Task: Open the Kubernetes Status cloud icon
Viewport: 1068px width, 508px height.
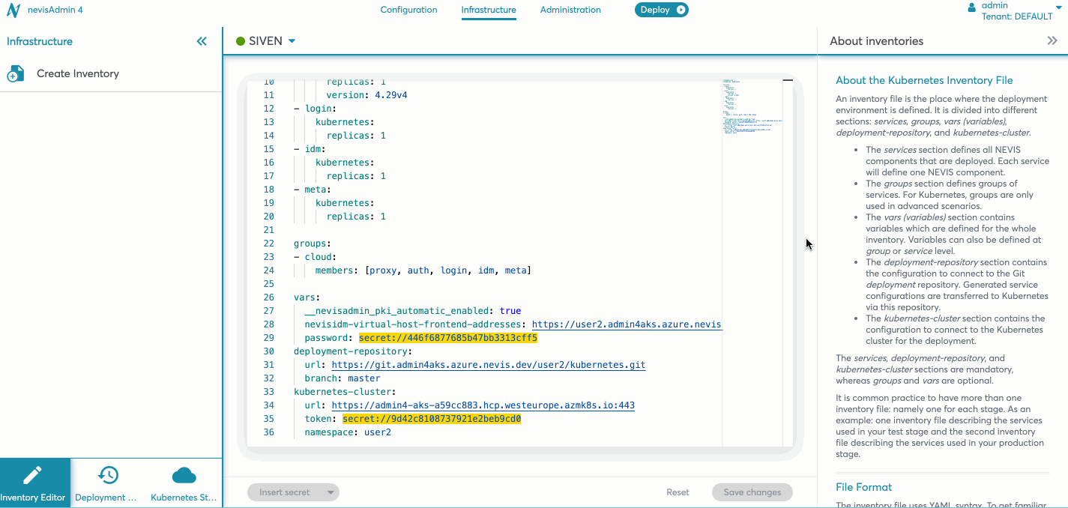Action: (184, 475)
